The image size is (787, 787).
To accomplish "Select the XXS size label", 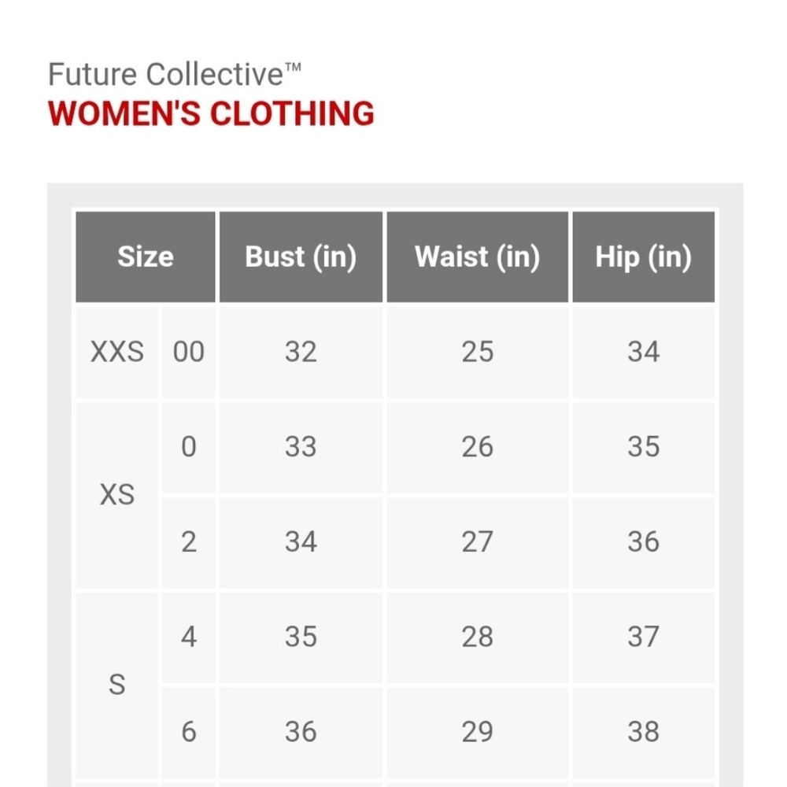I will coord(117,352).
